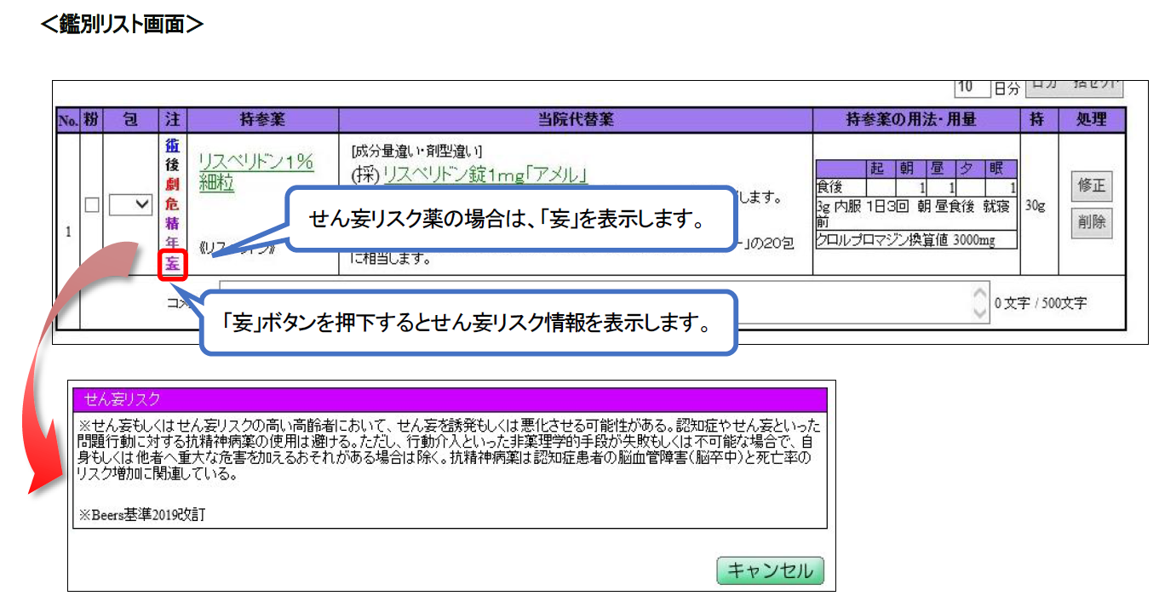Image resolution: width=1159 pixels, height=613 pixels.
Task: Expand the 包 packaging dropdown
Action: [x=132, y=204]
